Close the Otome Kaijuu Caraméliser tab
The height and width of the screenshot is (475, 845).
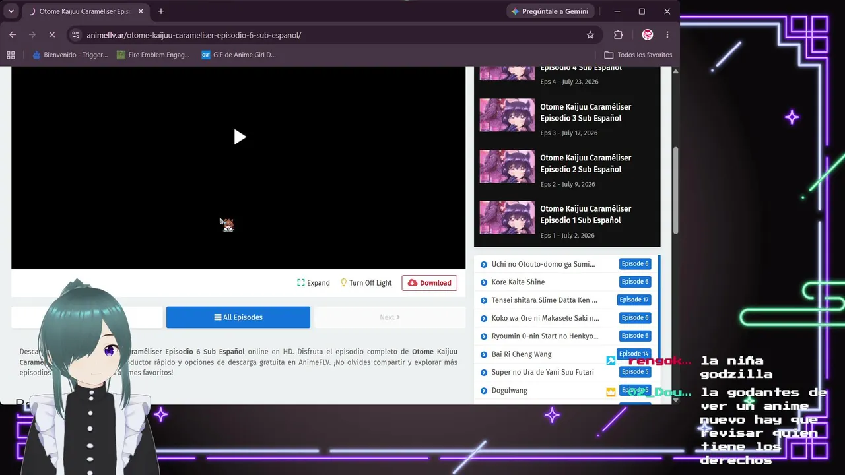point(141,11)
